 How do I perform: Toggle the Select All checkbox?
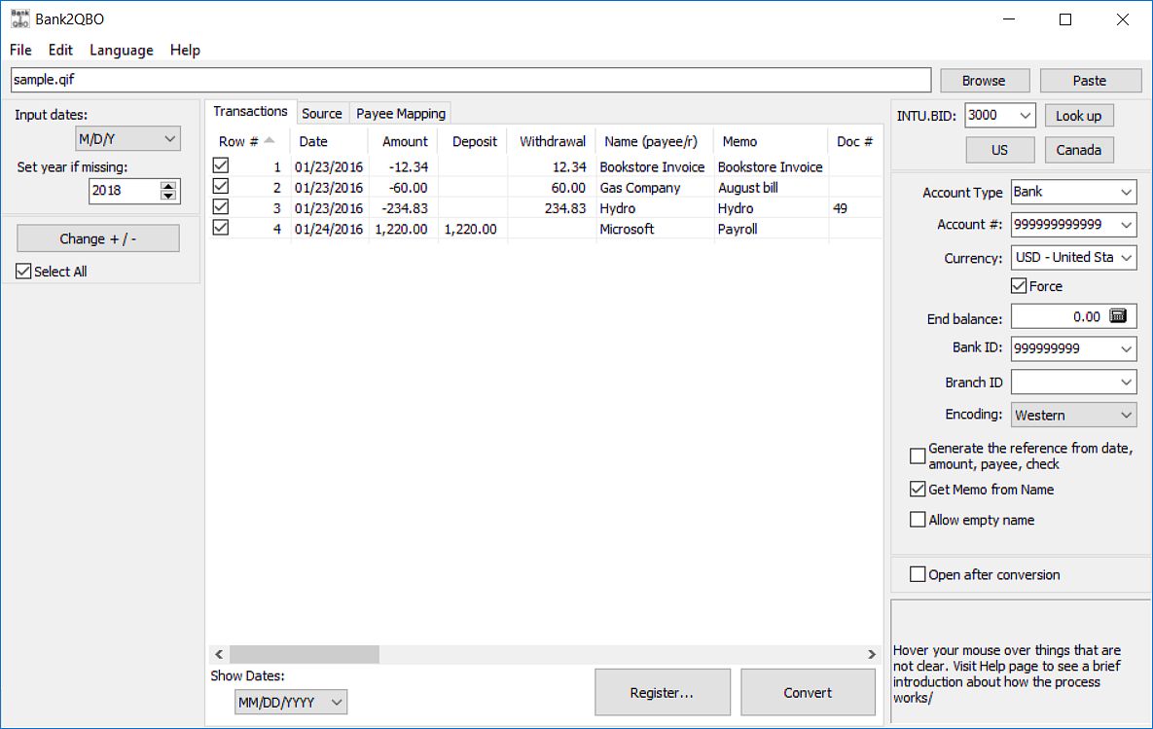(23, 271)
